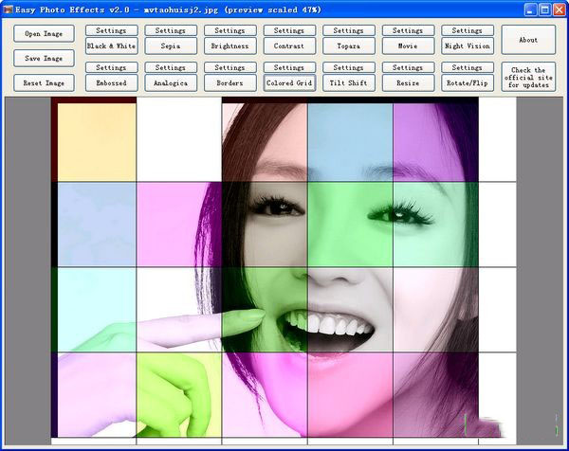
Task: Open Settings above Tilt Shift
Action: [349, 67]
